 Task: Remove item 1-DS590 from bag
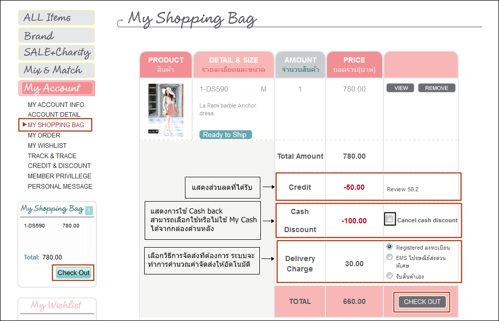point(436,88)
